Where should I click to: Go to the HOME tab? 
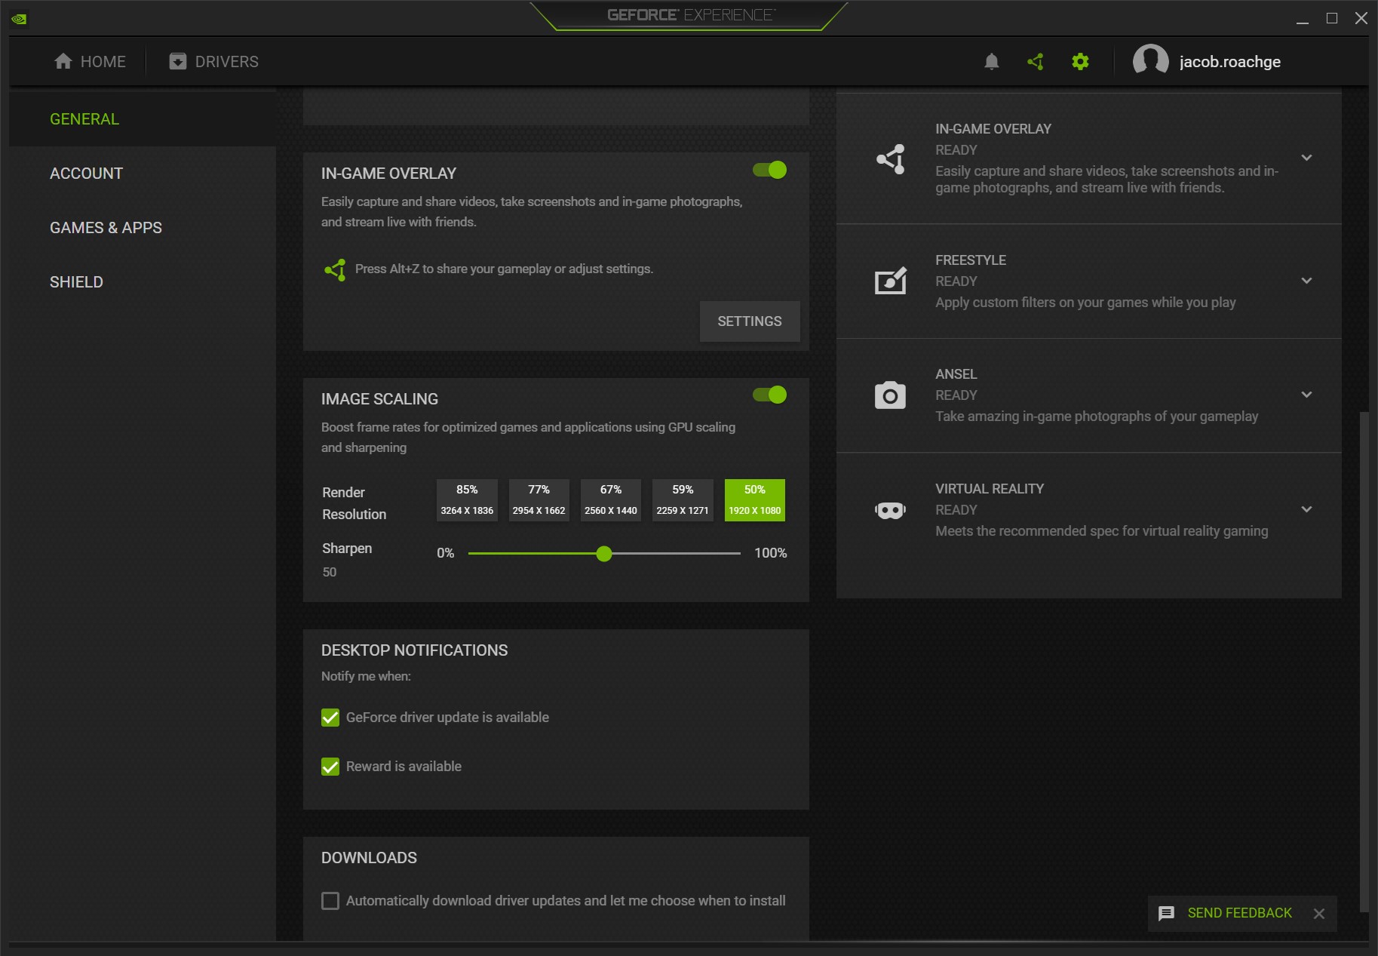91,62
